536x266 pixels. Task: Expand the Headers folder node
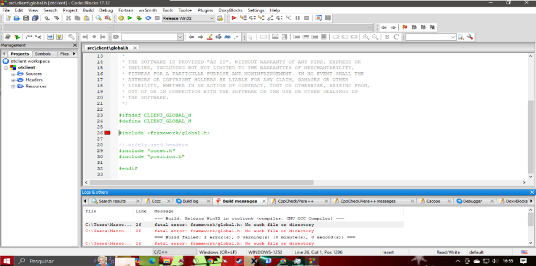13,80
